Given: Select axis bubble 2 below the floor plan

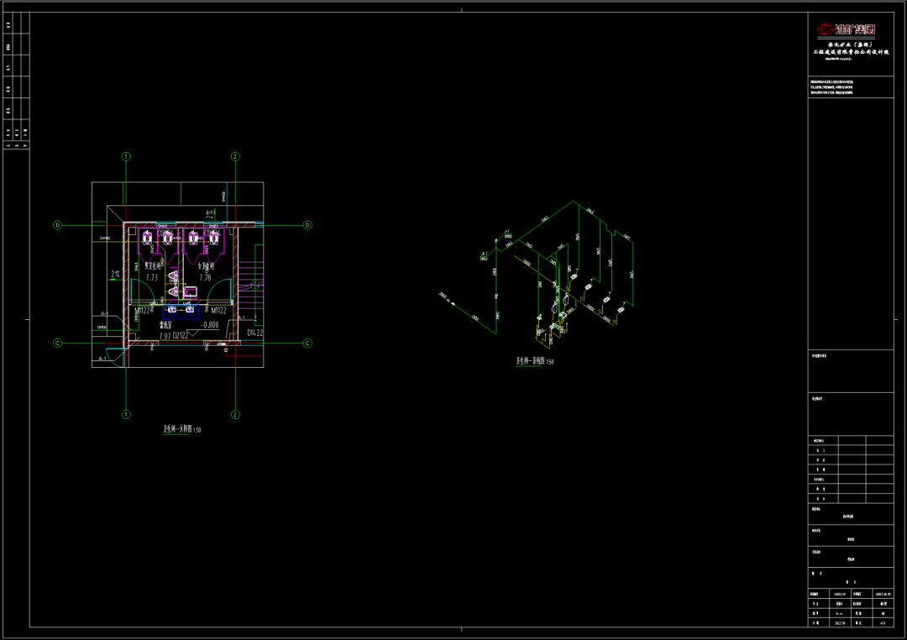Looking at the screenshot, I should coord(236,414).
